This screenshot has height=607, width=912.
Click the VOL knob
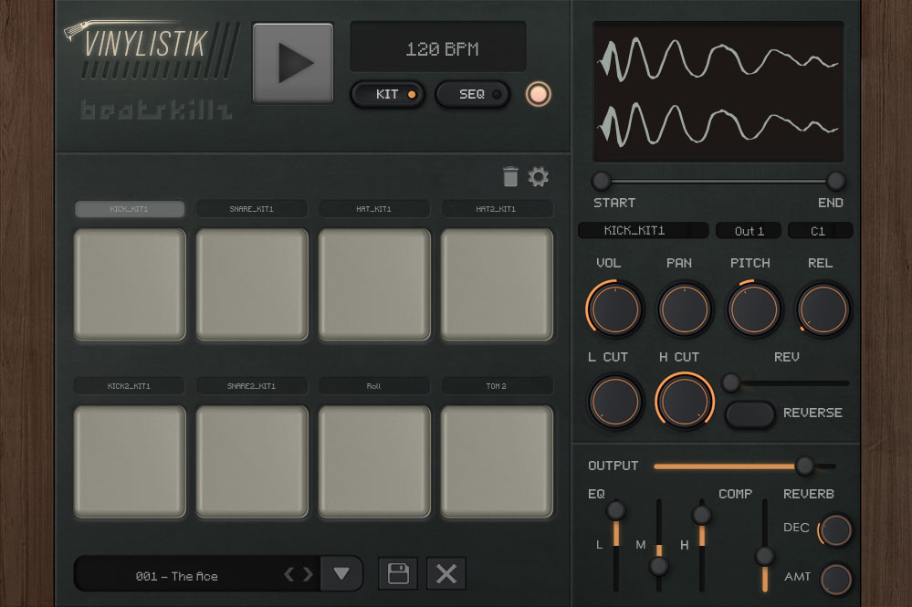point(614,309)
